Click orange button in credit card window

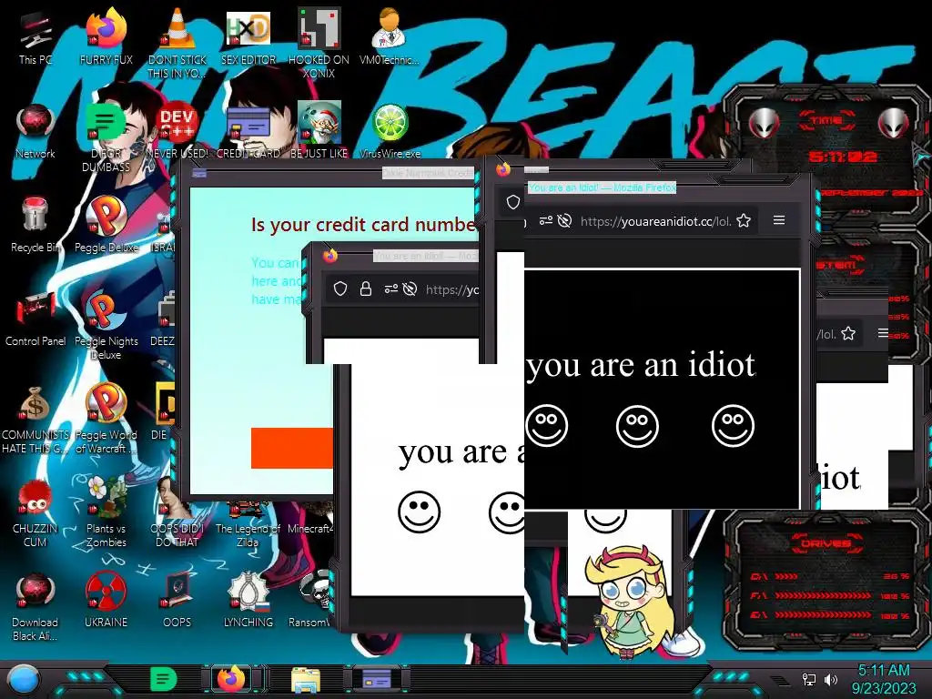point(292,448)
